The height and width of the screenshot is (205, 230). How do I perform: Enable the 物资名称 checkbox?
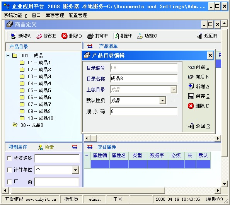click(x=9, y=158)
